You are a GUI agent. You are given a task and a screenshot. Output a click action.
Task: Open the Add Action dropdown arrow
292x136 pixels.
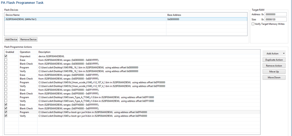[283, 54]
